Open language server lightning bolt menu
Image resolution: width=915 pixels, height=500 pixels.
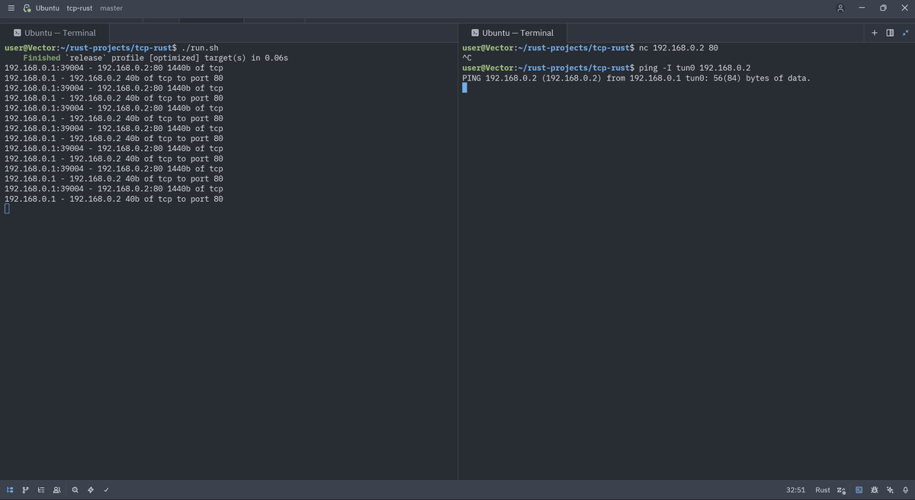[91, 490]
